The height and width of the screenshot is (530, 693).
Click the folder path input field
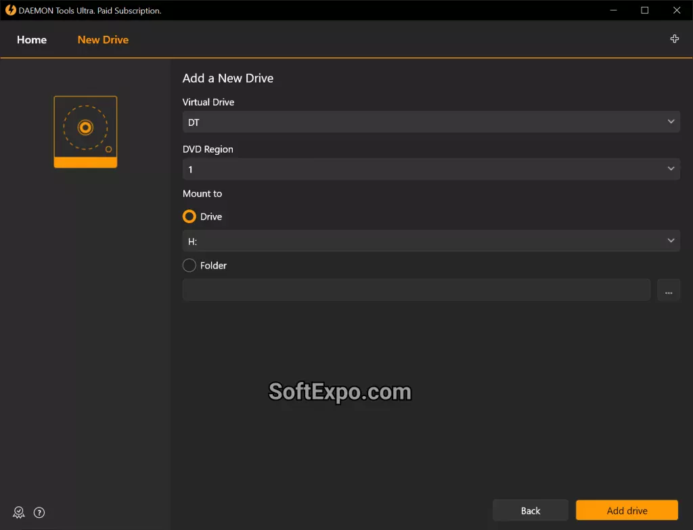pos(416,289)
